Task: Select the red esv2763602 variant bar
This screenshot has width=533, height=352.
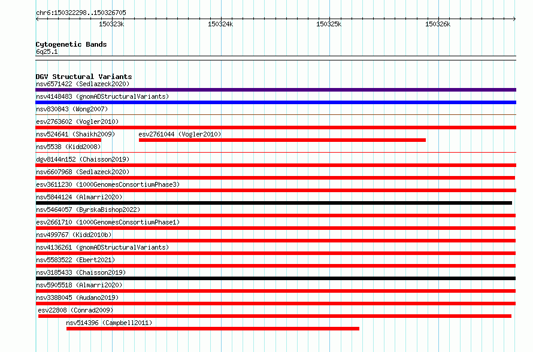Action: point(275,128)
